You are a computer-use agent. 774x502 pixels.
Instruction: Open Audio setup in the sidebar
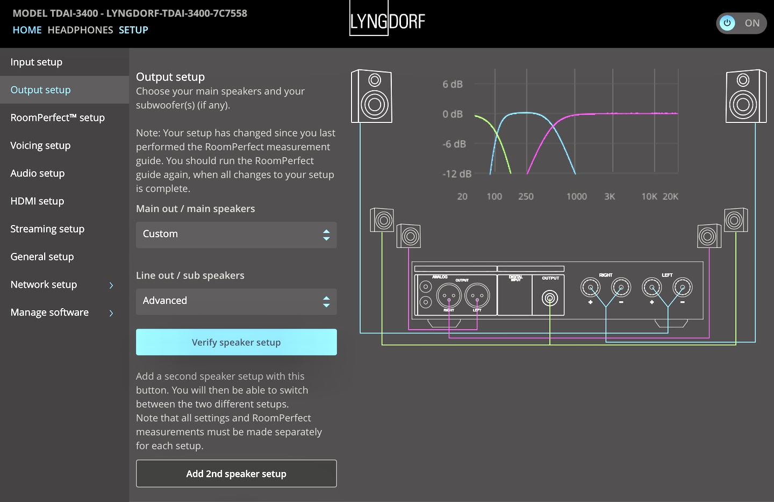[x=64, y=173]
